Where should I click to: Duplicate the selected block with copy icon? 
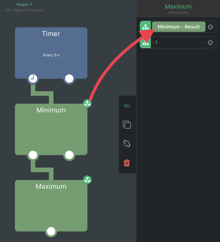(x=127, y=124)
